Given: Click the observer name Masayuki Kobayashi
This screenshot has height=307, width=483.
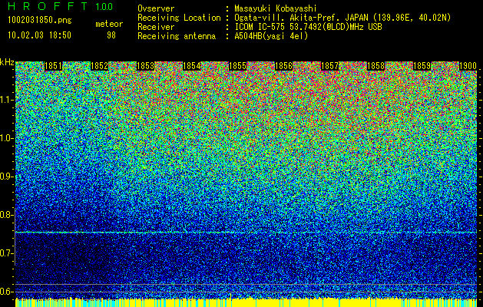Looking at the screenshot, I should pyautogui.click(x=275, y=8).
